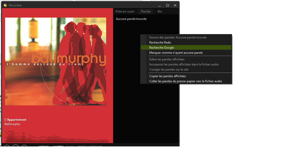The image size is (294, 165).
Task: Open the Paroles tab
Action: 146,11
